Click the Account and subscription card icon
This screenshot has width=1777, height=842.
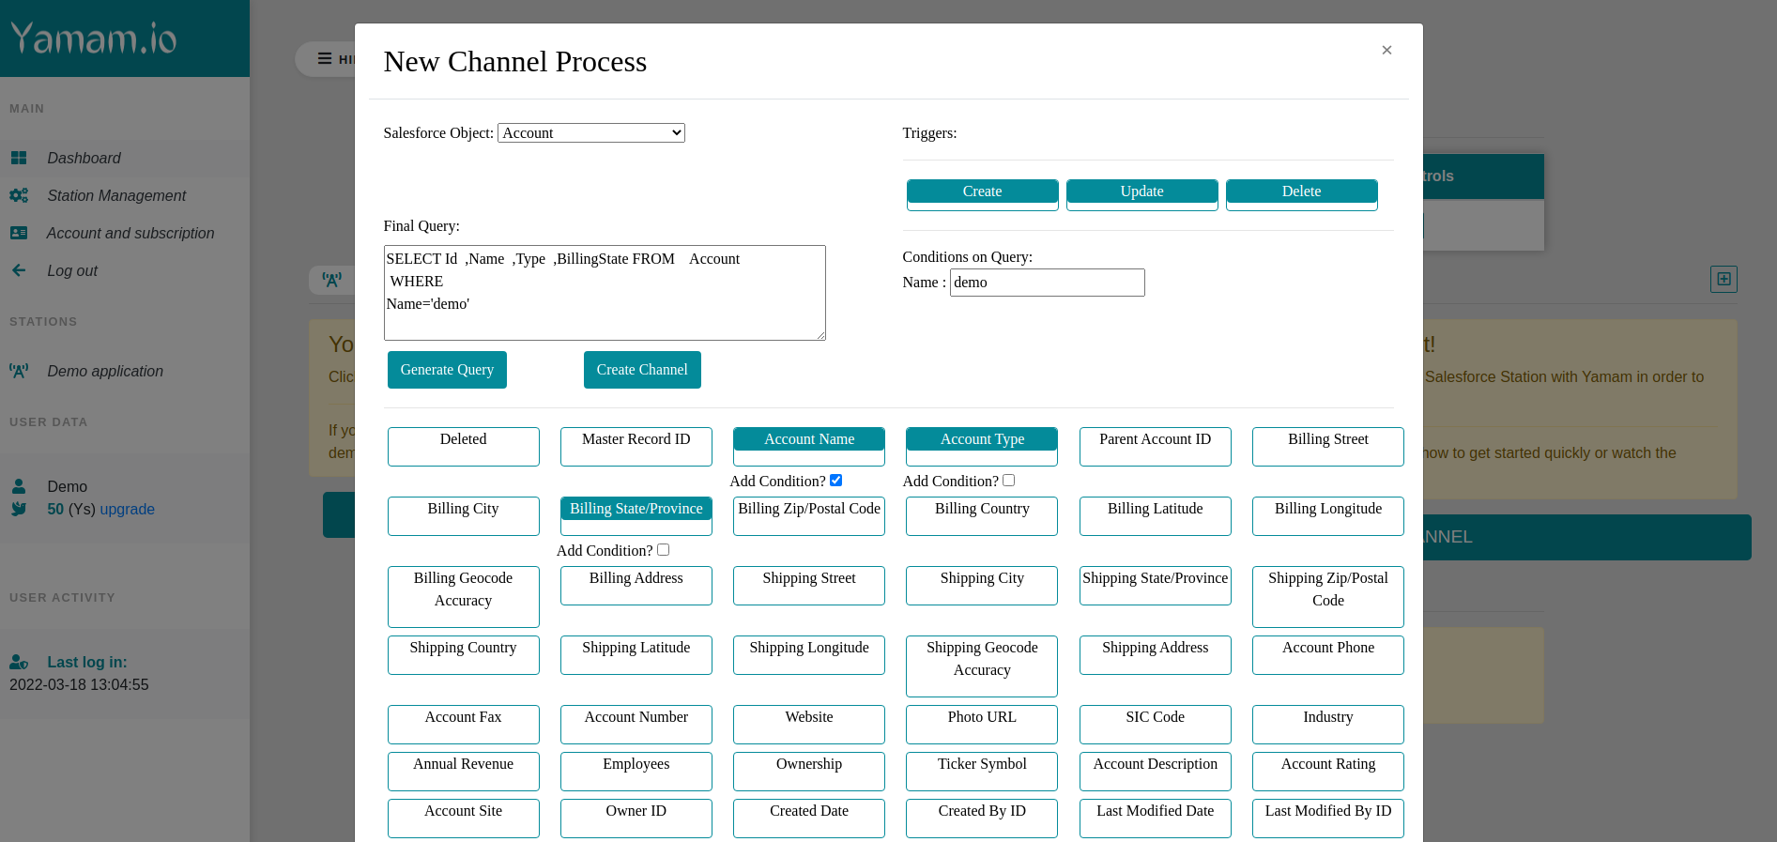[19, 233]
